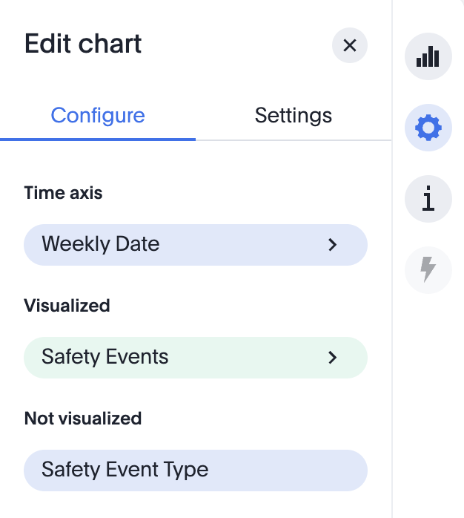Click the Edit chart panel title
464x518 pixels.
click(83, 44)
